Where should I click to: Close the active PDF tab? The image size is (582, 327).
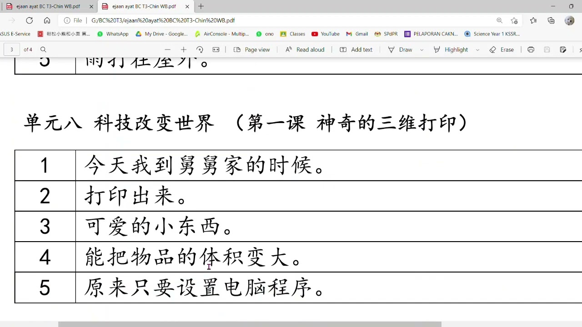click(187, 6)
